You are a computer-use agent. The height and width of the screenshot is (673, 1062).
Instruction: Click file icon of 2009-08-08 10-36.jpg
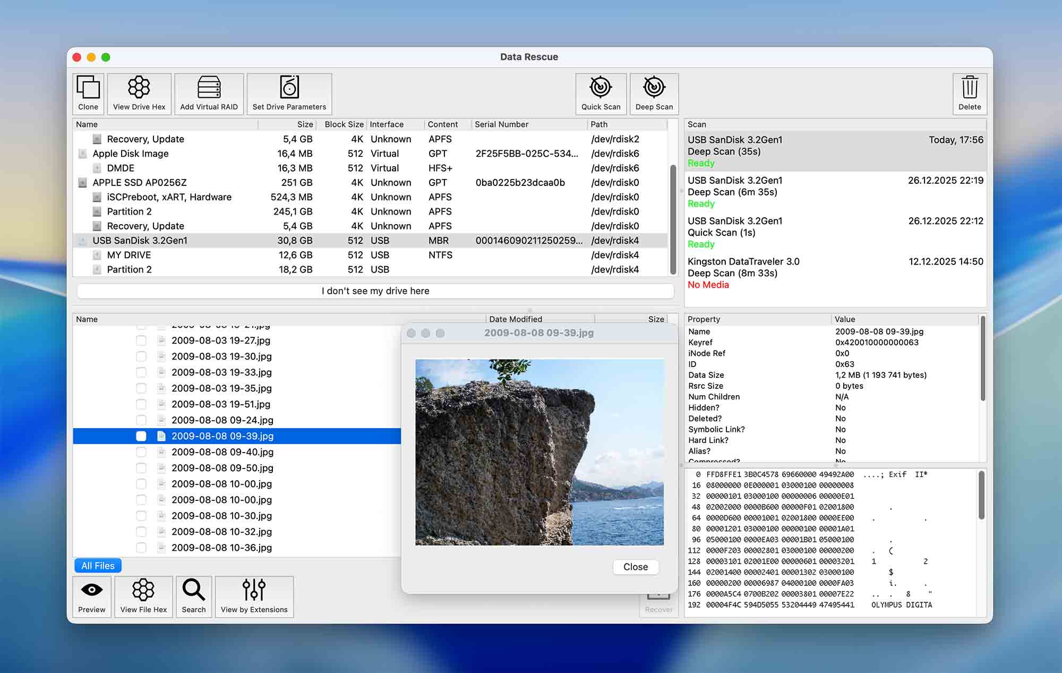pos(161,548)
